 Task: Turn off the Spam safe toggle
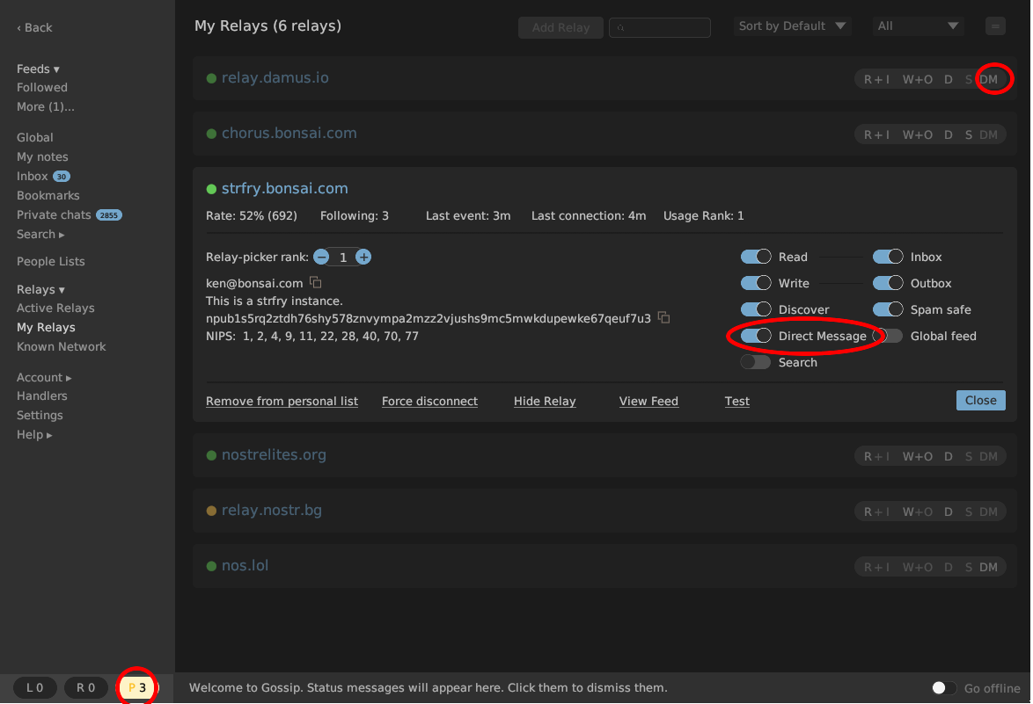(x=888, y=309)
